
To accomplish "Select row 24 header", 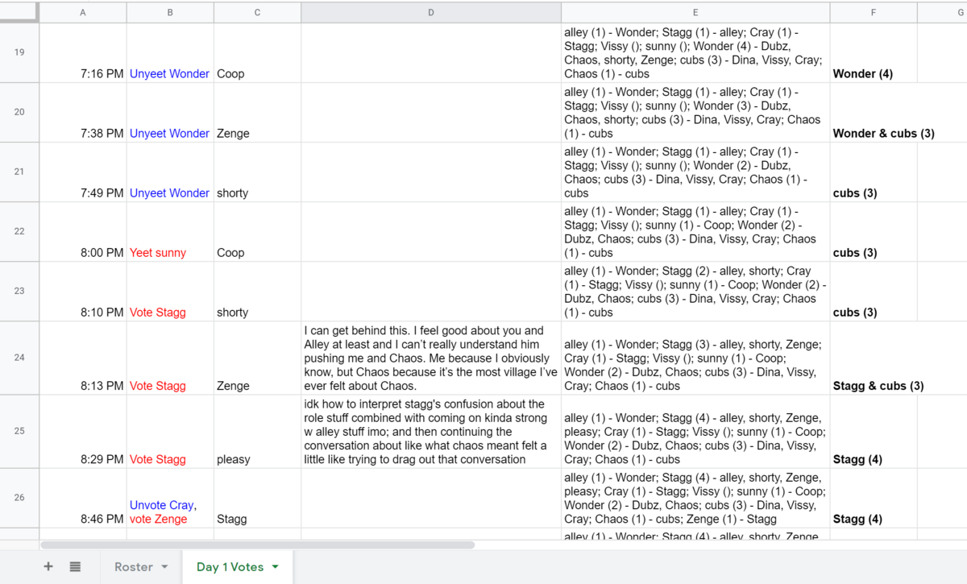I will pyautogui.click(x=19, y=358).
